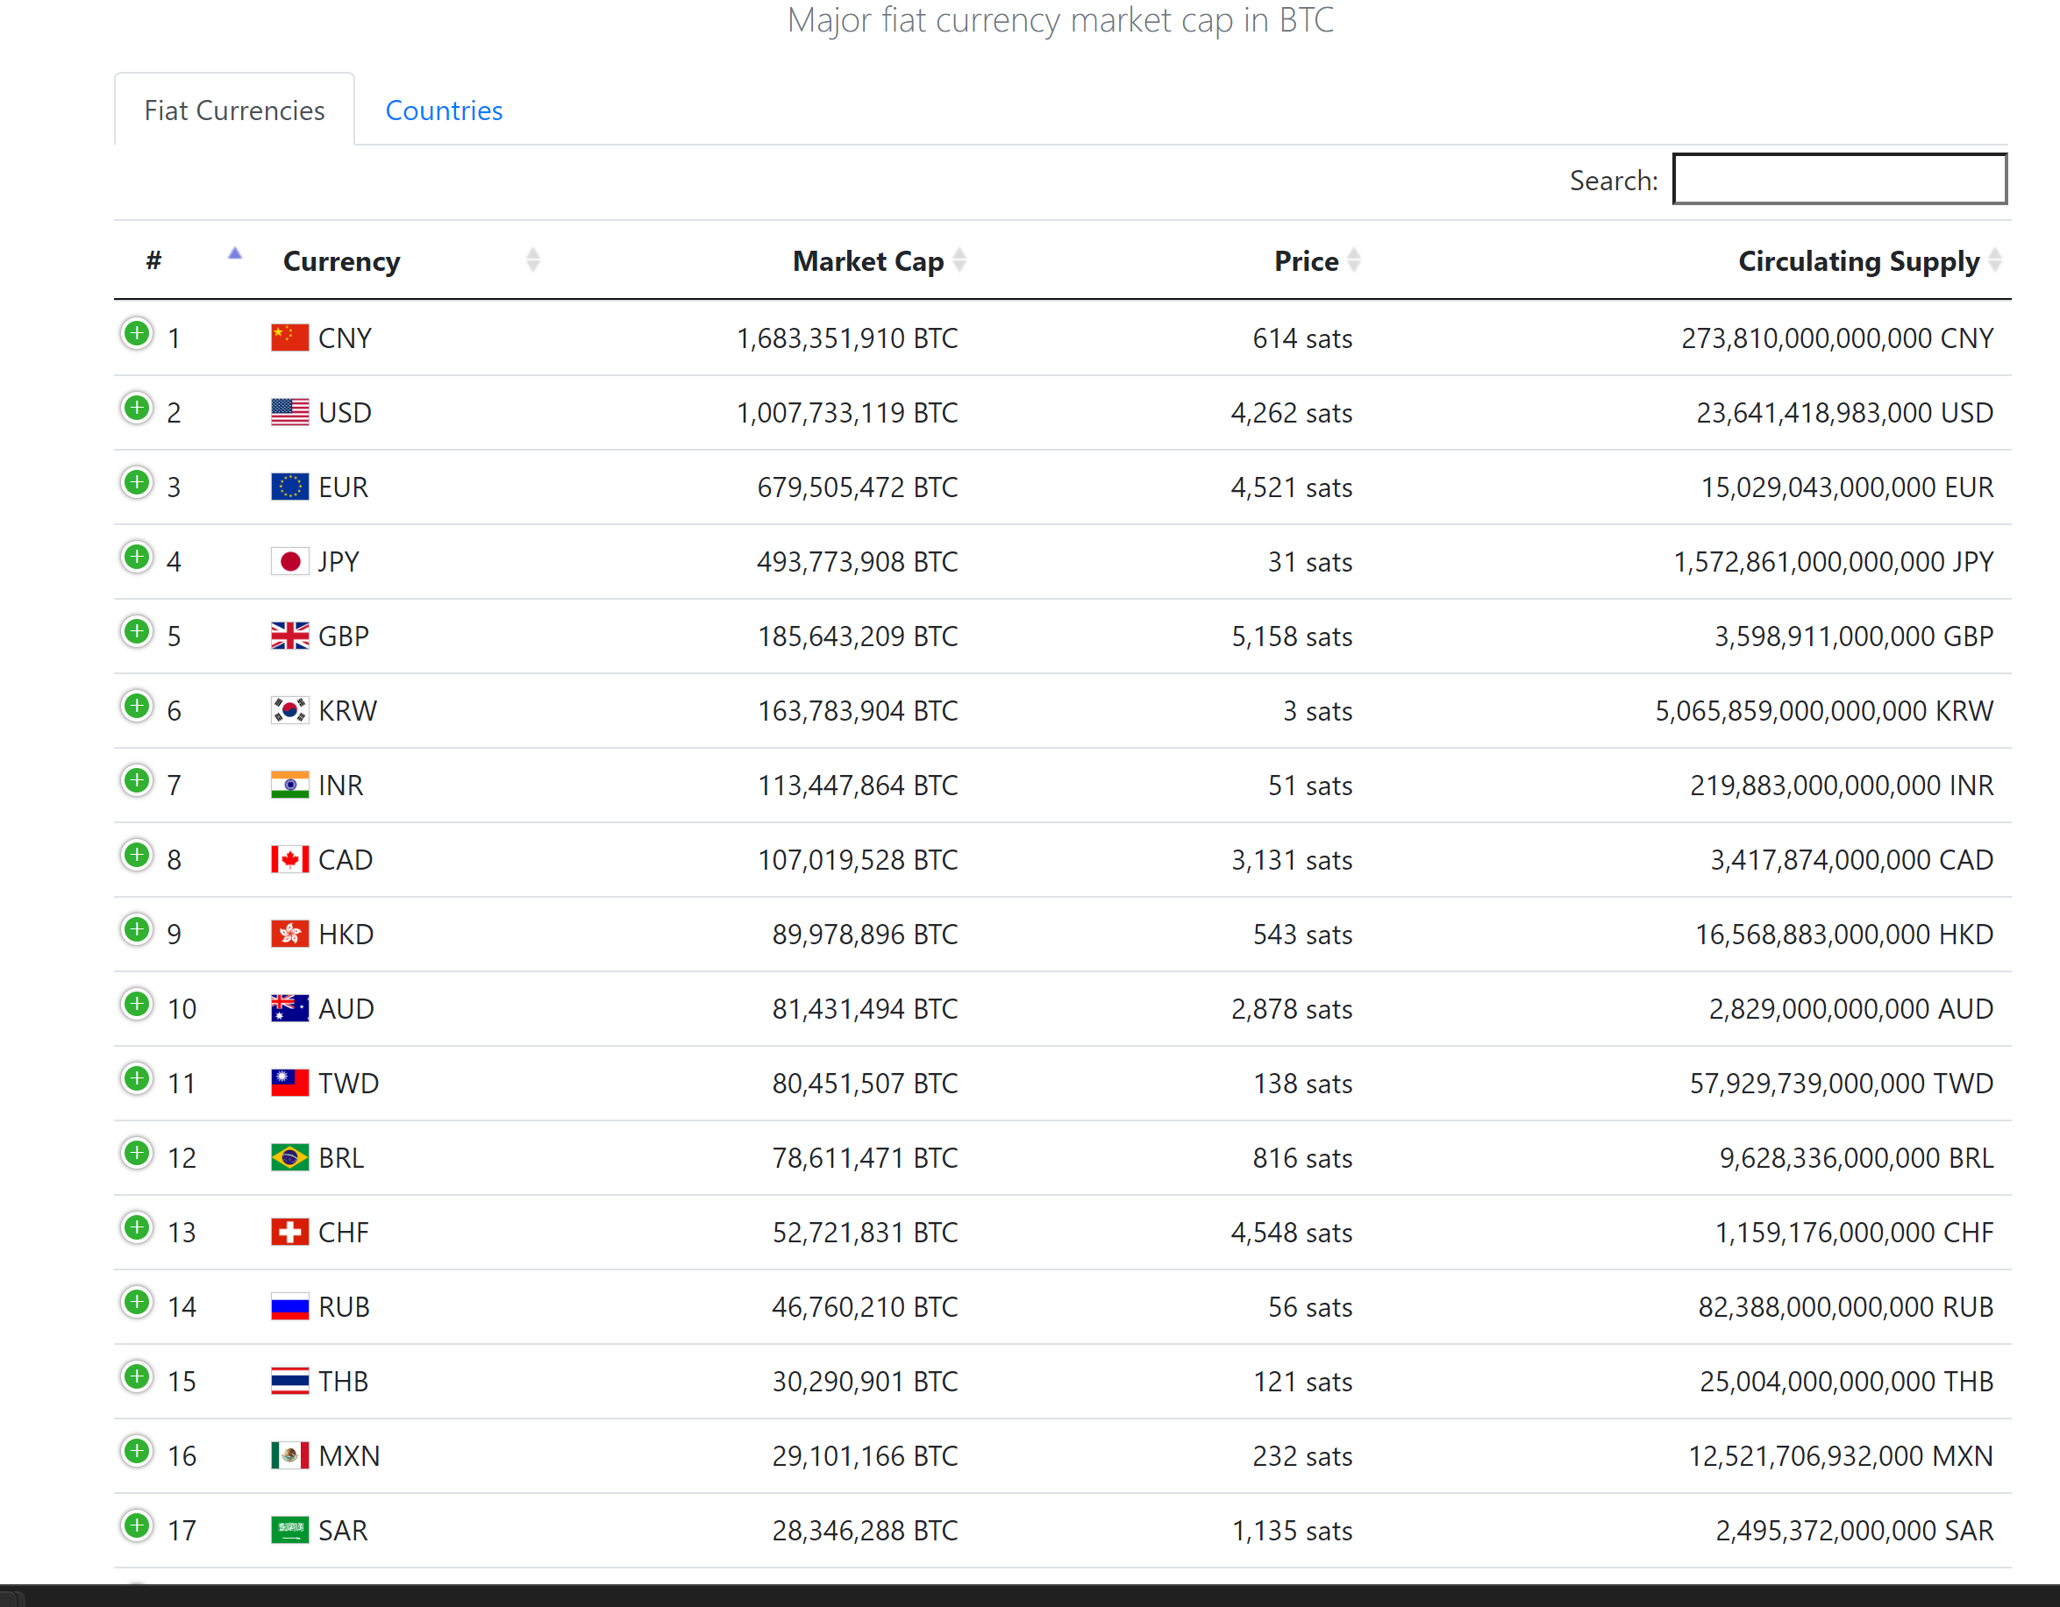Expand row 17 SAR green plus button
The image size is (2060, 1607).
137,1525
